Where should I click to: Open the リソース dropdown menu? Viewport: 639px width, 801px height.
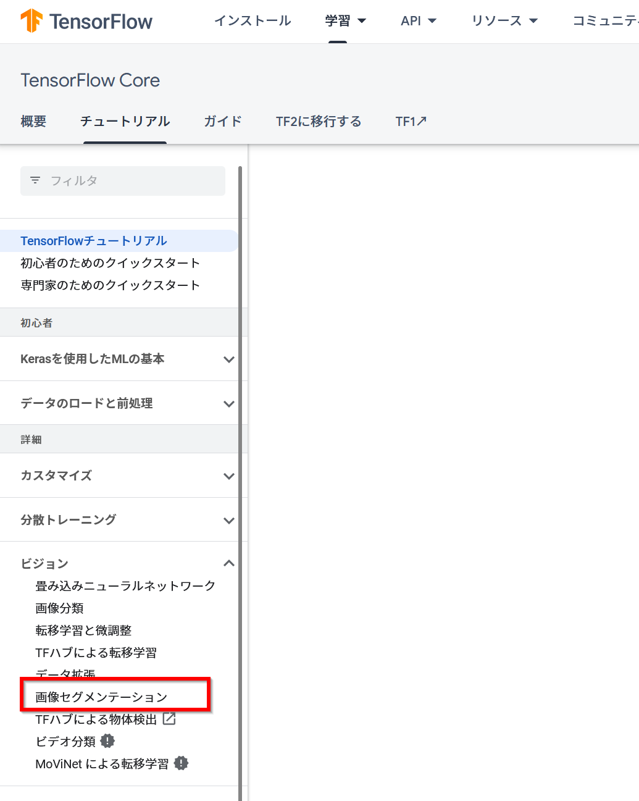click(x=505, y=21)
